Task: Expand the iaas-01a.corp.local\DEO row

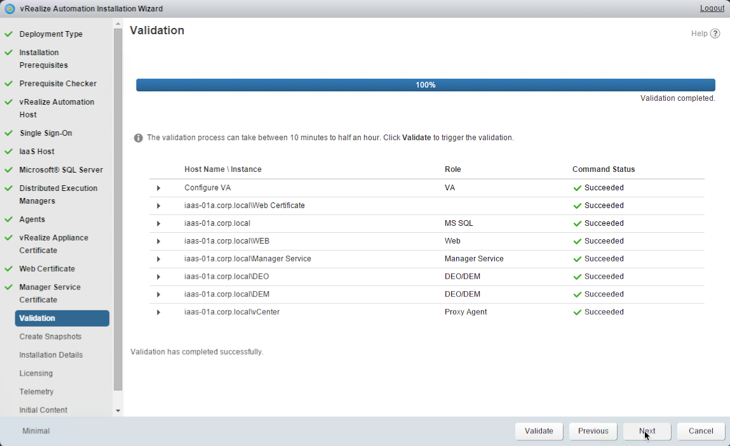Action: point(158,276)
